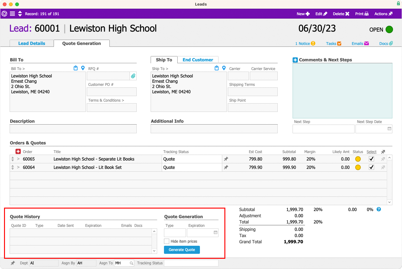
Task: Click New in the purple toolbar
Action: point(303,14)
